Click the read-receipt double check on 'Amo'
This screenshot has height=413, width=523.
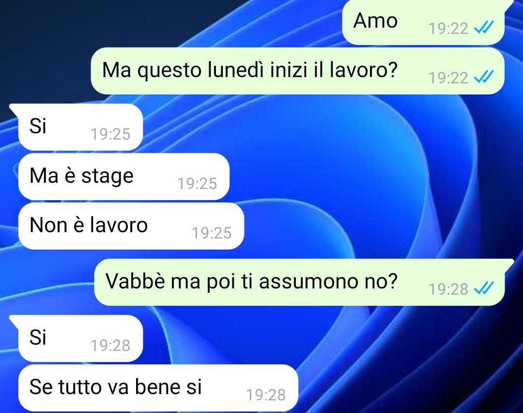pos(484,27)
